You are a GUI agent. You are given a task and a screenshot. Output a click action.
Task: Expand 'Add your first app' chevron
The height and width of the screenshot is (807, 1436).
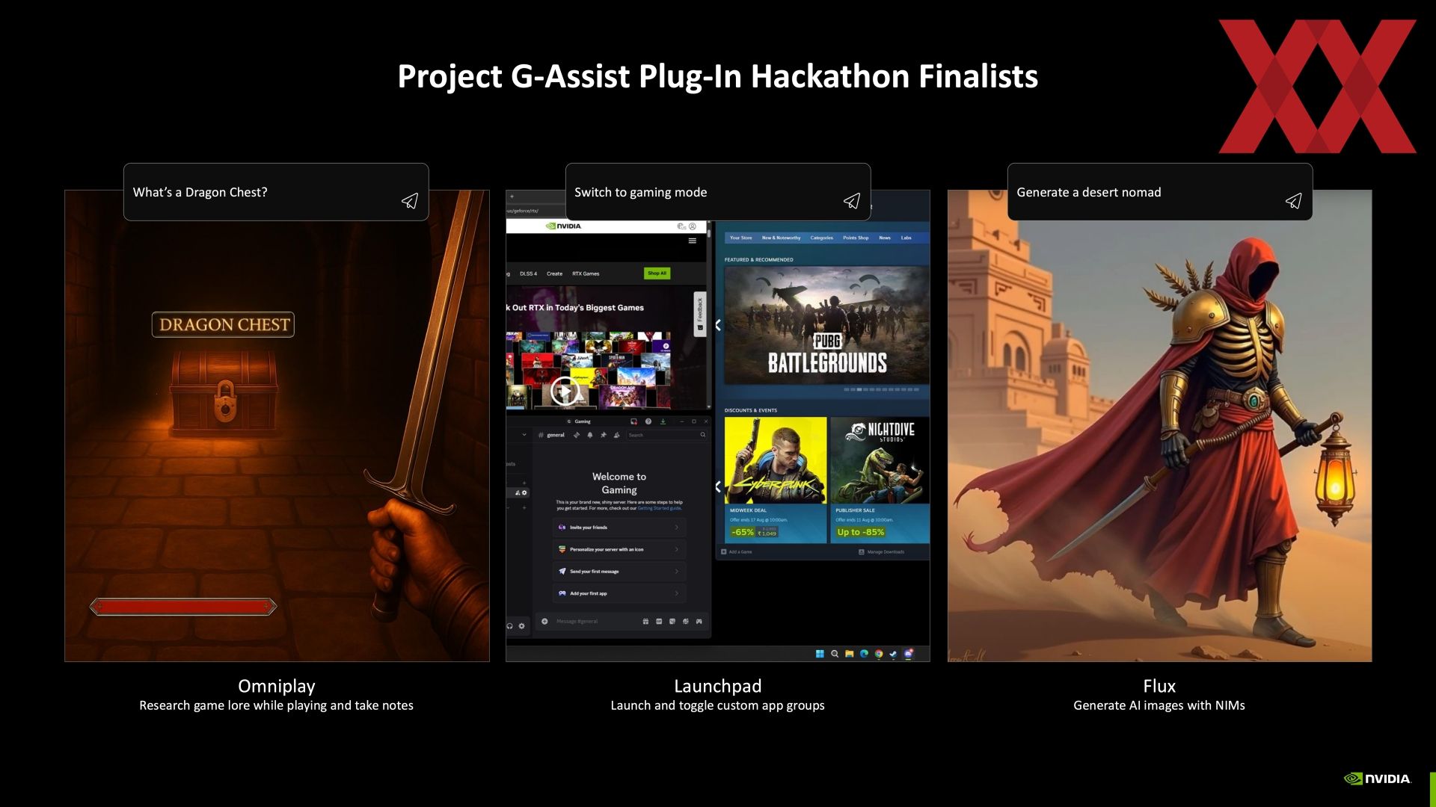677,593
